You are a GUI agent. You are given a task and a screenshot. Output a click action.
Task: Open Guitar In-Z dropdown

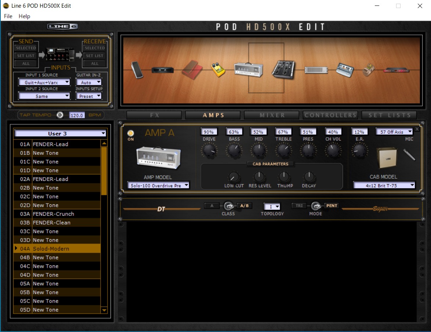pos(88,82)
